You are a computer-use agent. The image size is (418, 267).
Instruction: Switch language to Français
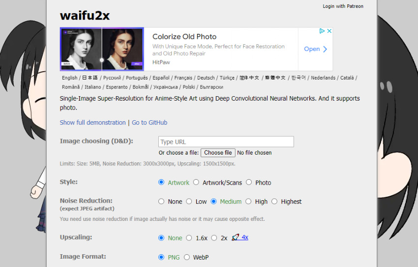(x=183, y=78)
